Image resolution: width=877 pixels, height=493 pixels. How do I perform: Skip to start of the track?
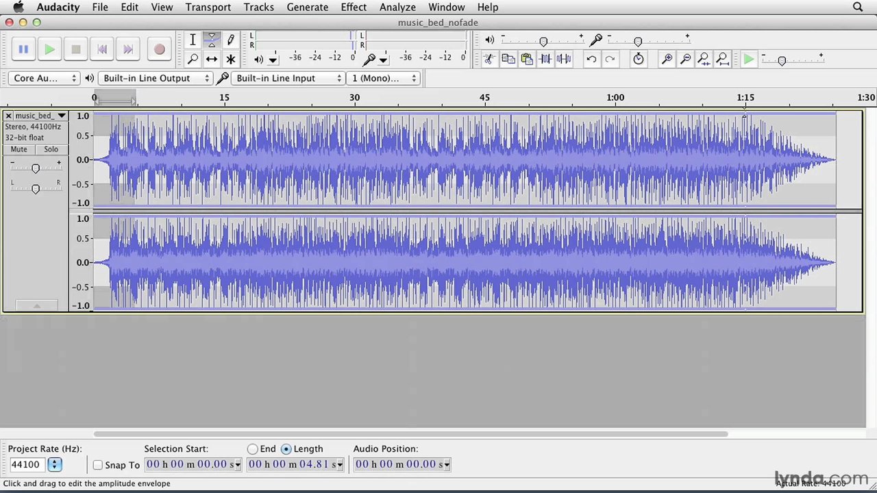[x=102, y=49]
